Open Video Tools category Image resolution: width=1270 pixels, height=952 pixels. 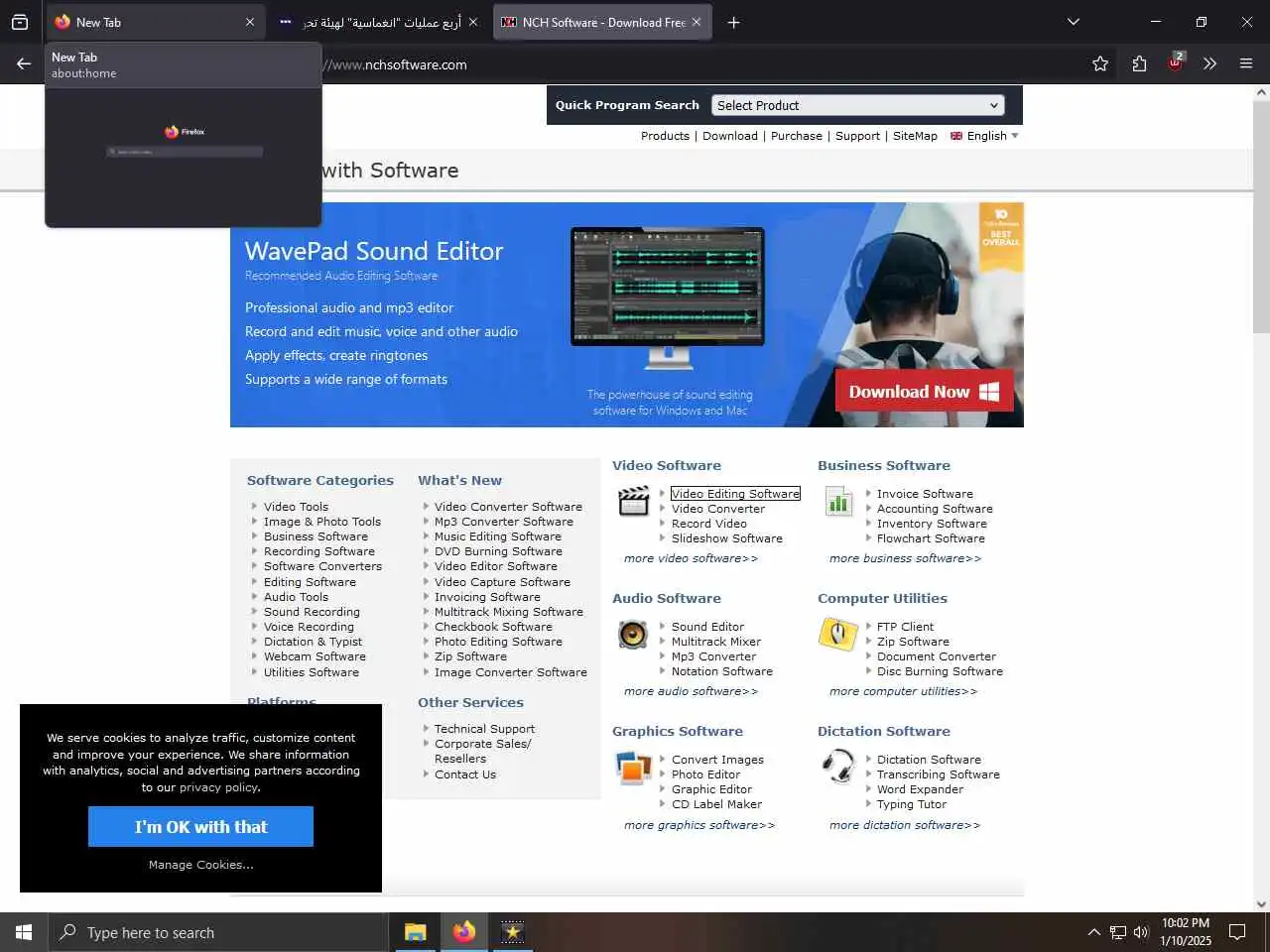pyautogui.click(x=296, y=507)
